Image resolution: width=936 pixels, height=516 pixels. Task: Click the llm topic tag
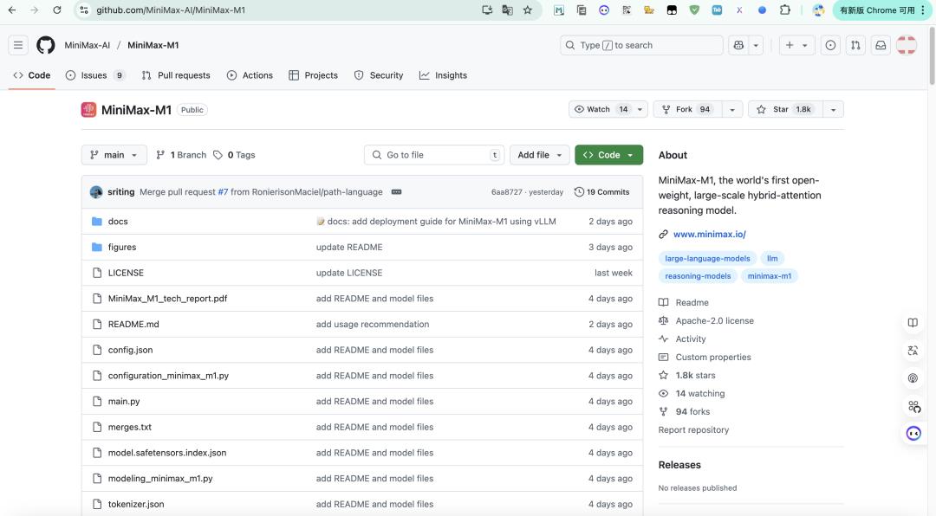click(772, 258)
